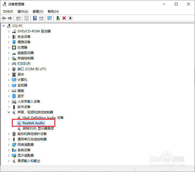Click the red X Uninstall device icon
195x172 pixels.
pyautogui.click(x=64, y=18)
